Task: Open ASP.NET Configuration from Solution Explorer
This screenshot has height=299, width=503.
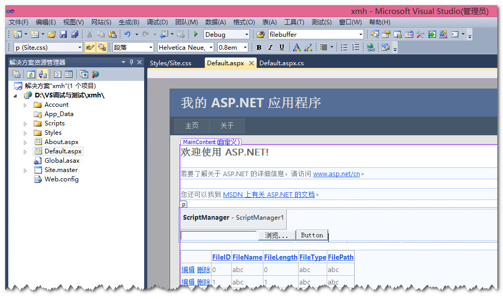Action: point(94,74)
